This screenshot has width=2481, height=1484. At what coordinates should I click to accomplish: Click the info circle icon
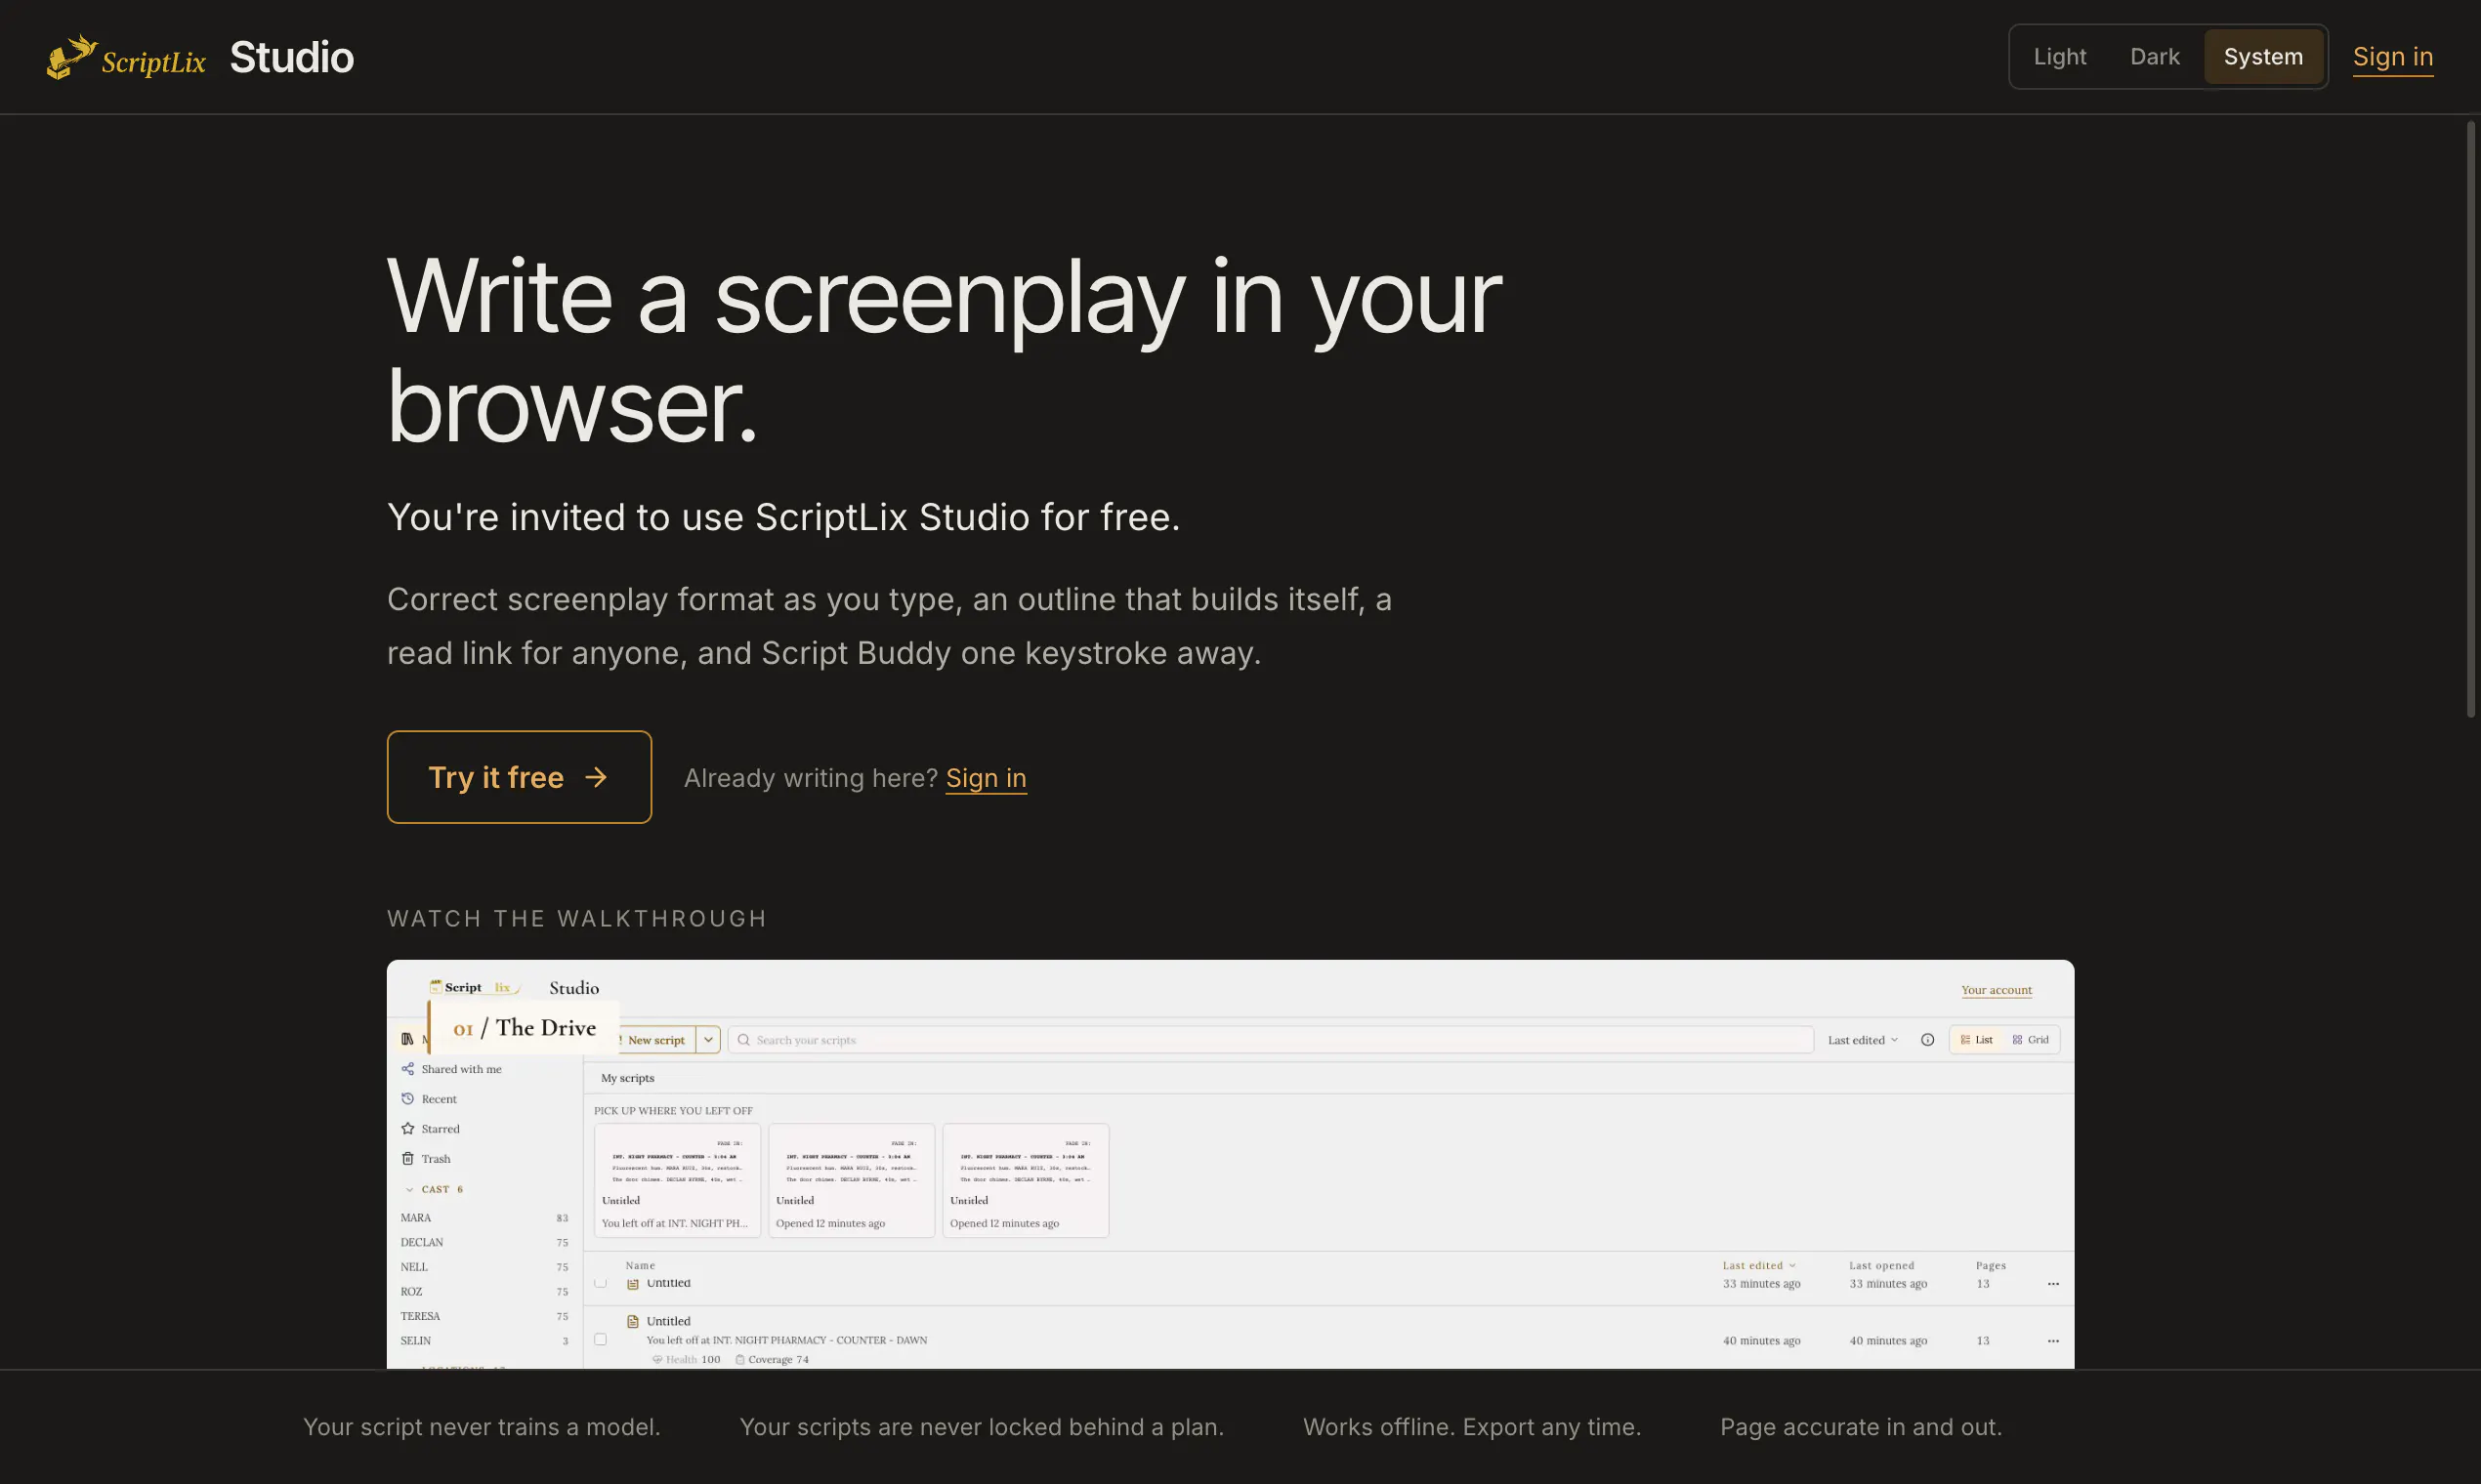point(1927,1040)
